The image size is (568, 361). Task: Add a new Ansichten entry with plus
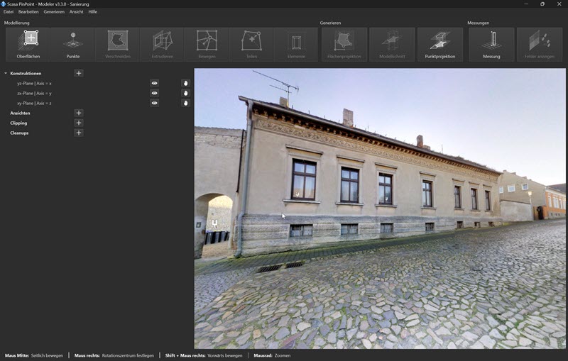click(79, 113)
